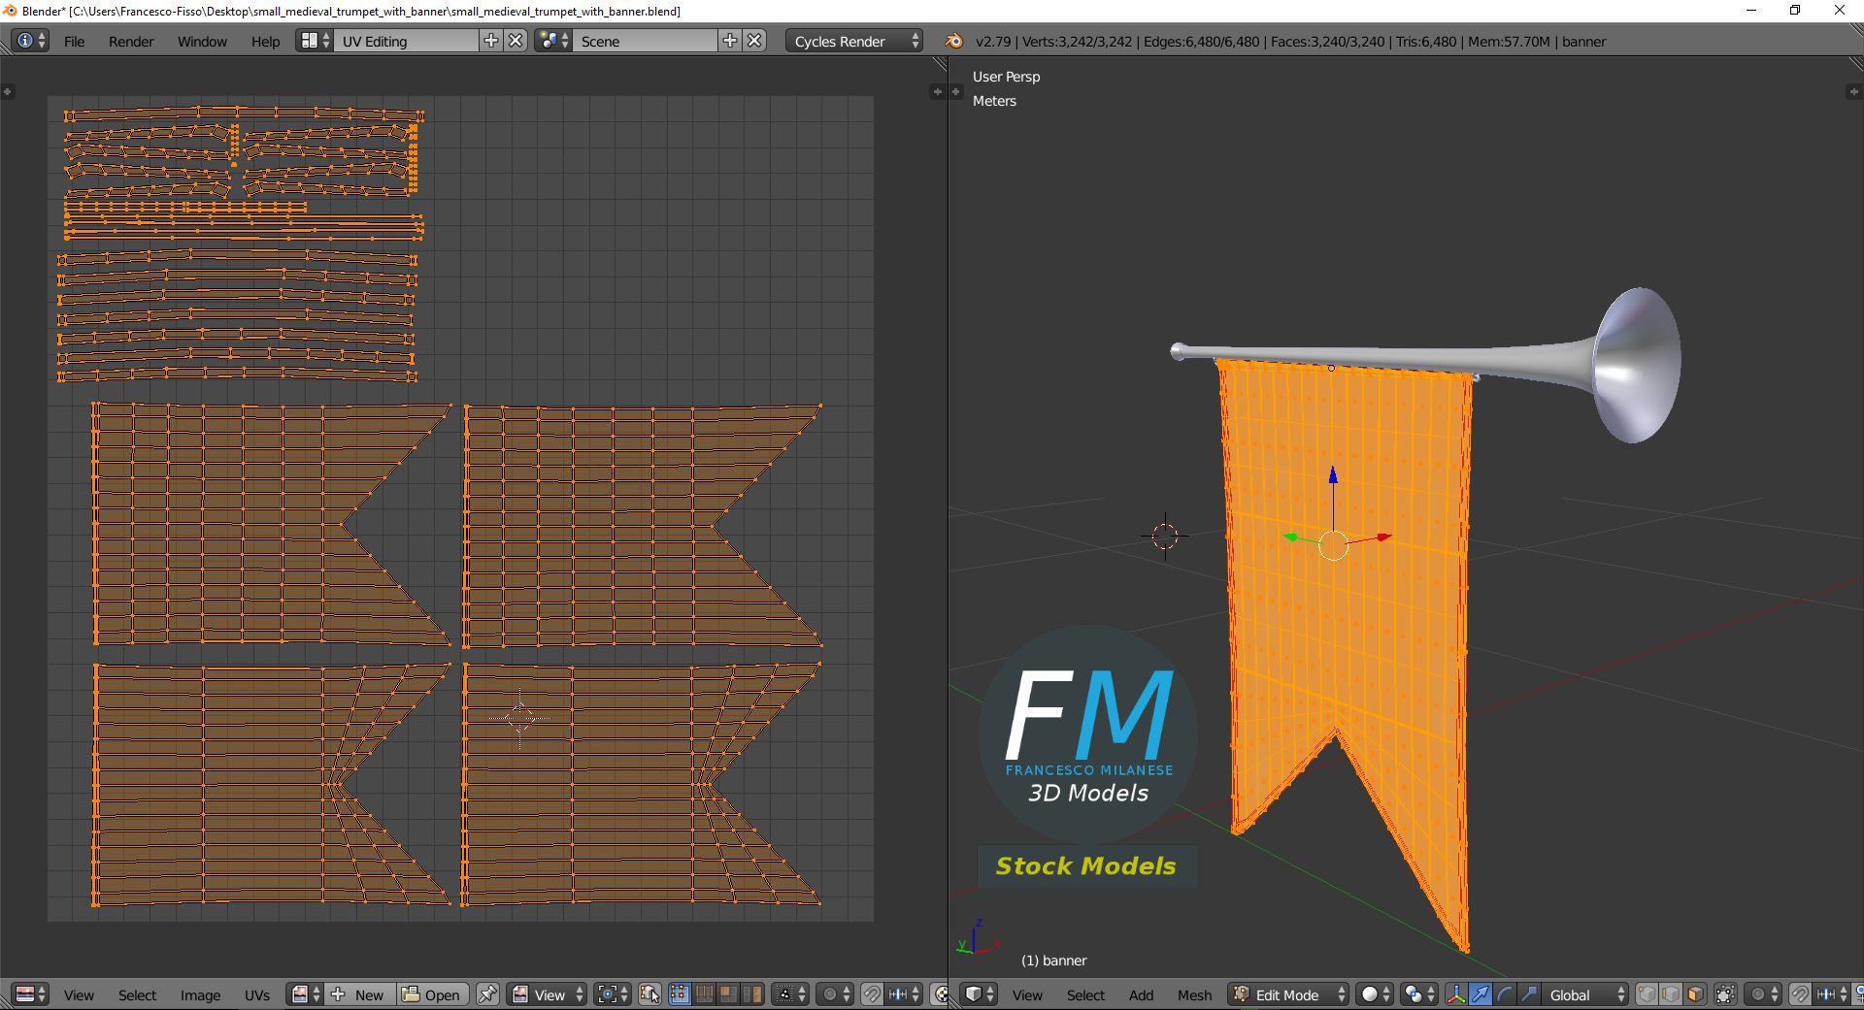
Task: Select face select mode cube icon
Action: [x=1695, y=994]
